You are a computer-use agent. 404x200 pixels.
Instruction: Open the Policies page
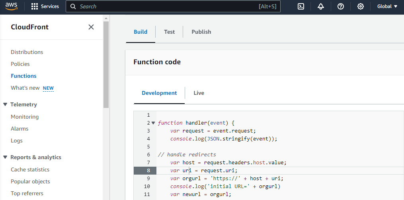pos(20,64)
